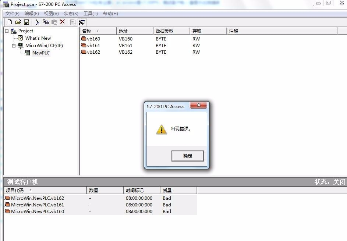Image resolution: width=347 pixels, height=241 pixels.
Task: Select the vb160 item row name
Action: pos(93,39)
